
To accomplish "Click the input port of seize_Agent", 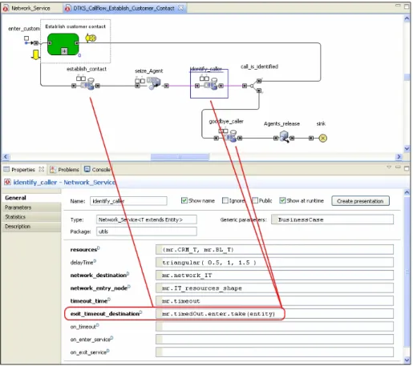I will point(137,86).
